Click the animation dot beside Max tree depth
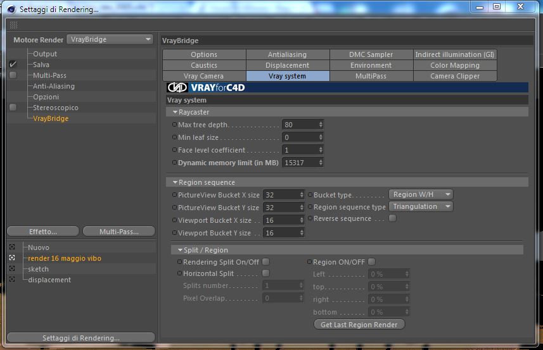 [174, 125]
